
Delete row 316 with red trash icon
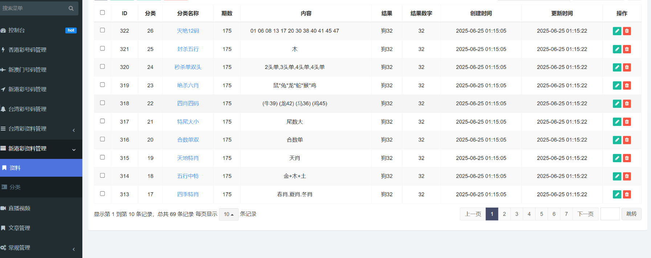pyautogui.click(x=627, y=140)
